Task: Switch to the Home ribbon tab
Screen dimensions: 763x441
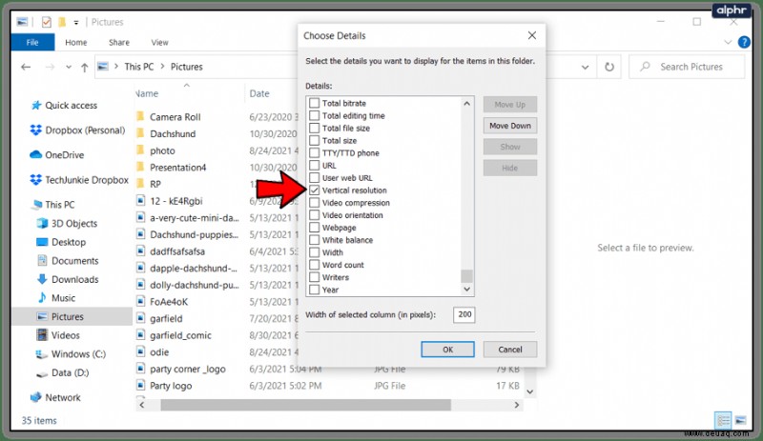Action: (76, 42)
